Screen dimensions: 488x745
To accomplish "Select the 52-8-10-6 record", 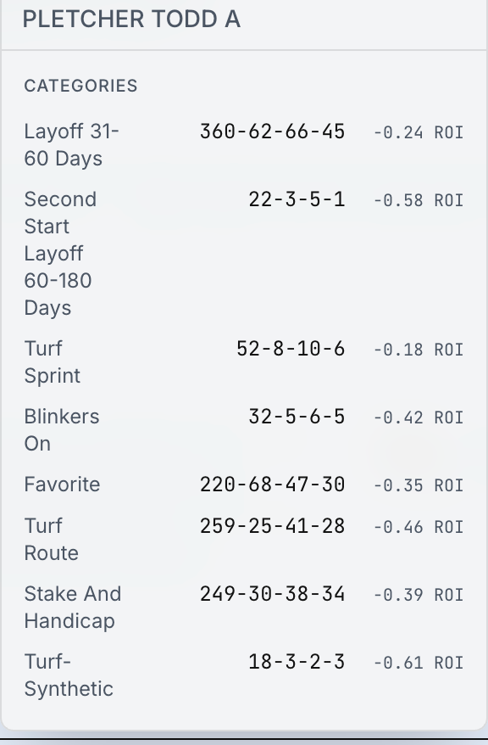I will pos(291,349).
